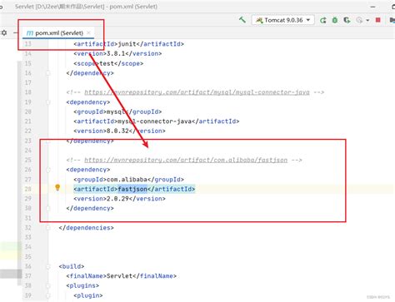Toggle the fold marker at line 16
The height and width of the screenshot is (302, 395).
coord(48,73)
